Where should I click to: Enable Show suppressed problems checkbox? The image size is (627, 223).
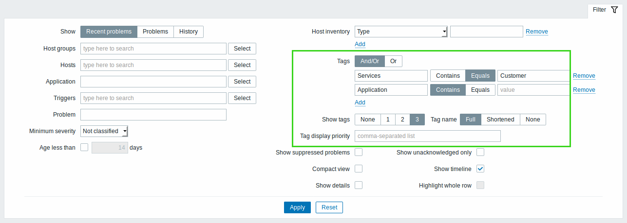[359, 153]
